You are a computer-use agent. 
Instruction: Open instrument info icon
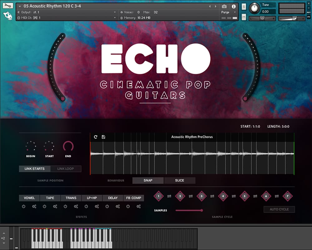pos(233,6)
